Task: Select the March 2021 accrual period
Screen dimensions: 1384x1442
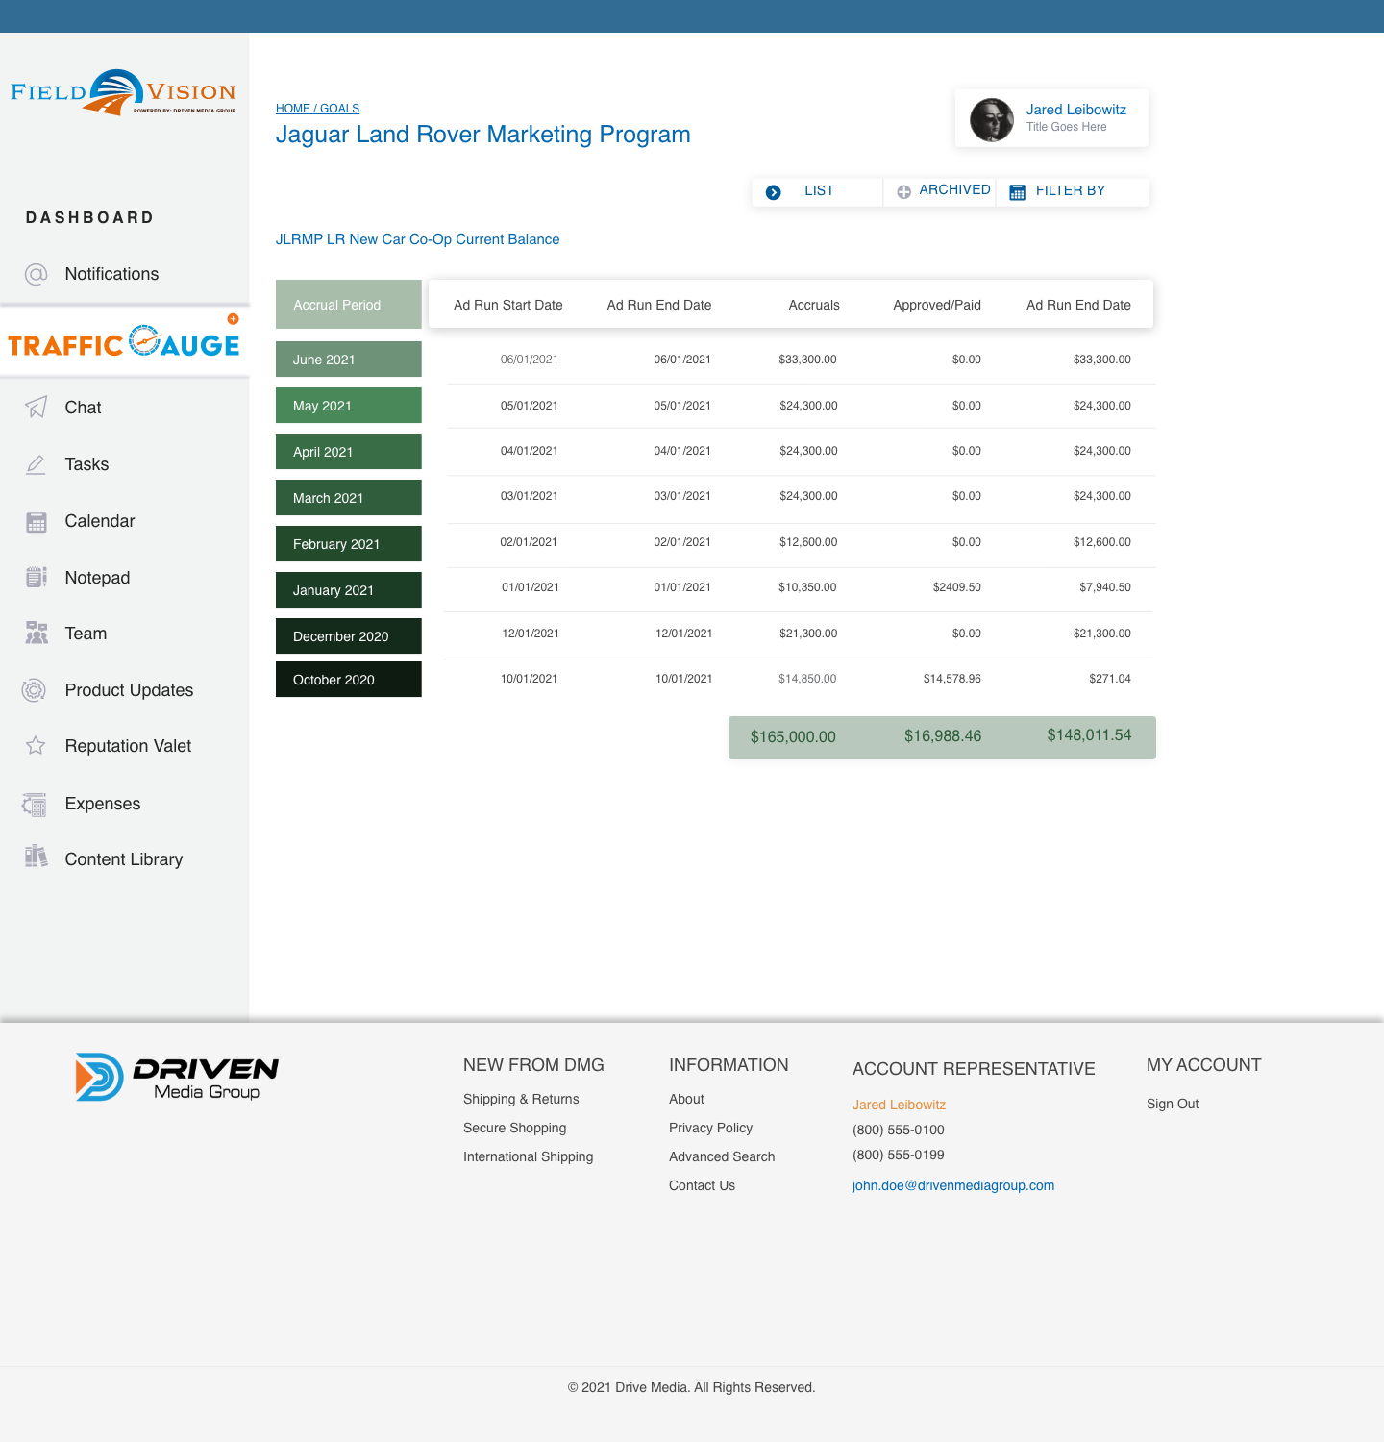Action: point(349,498)
